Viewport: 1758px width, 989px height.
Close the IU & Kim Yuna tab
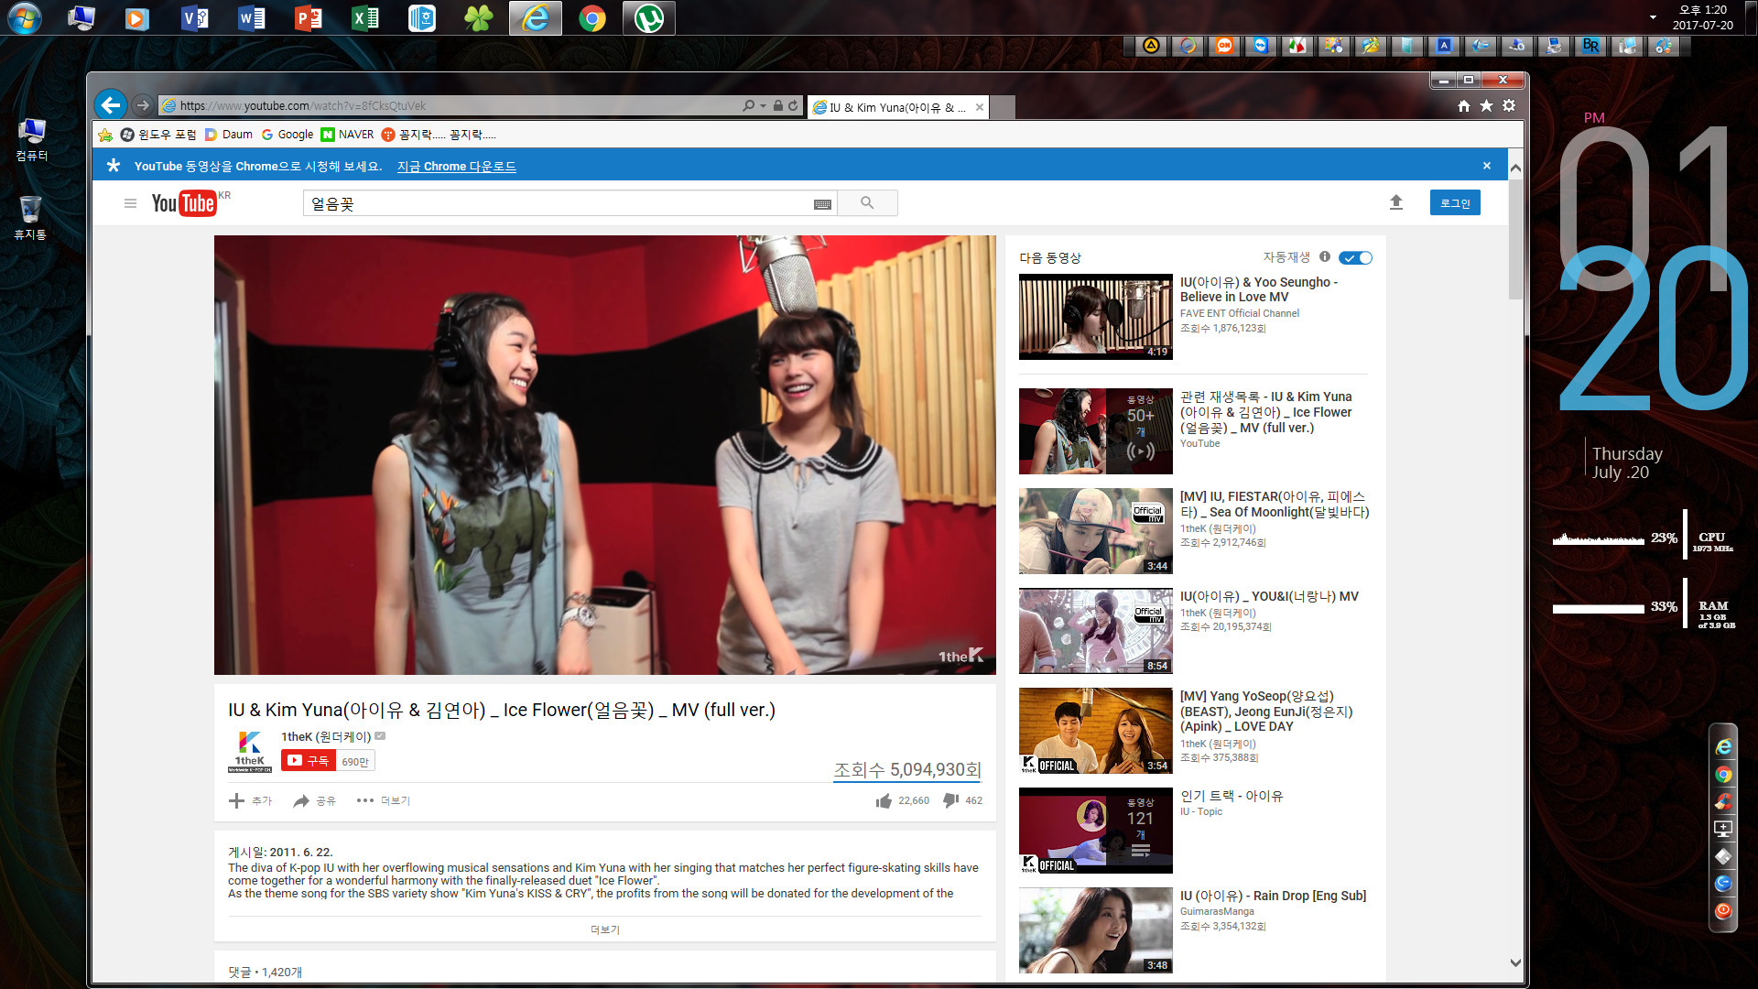[x=980, y=107]
